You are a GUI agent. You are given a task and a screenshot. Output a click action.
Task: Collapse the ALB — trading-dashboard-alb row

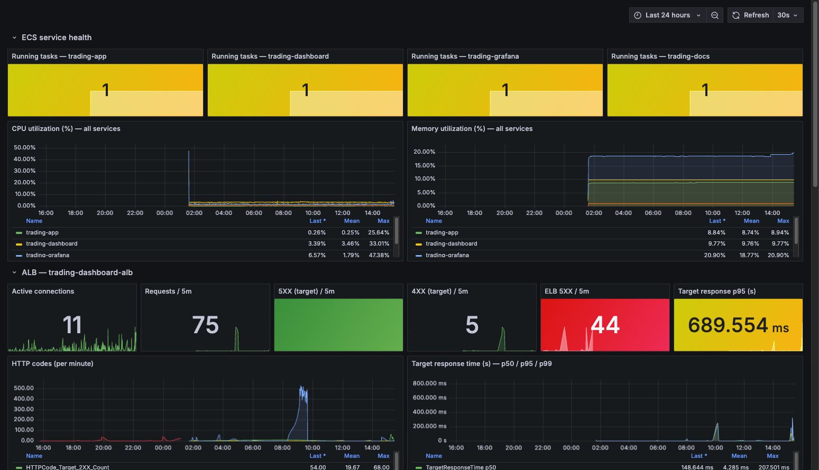point(72,272)
